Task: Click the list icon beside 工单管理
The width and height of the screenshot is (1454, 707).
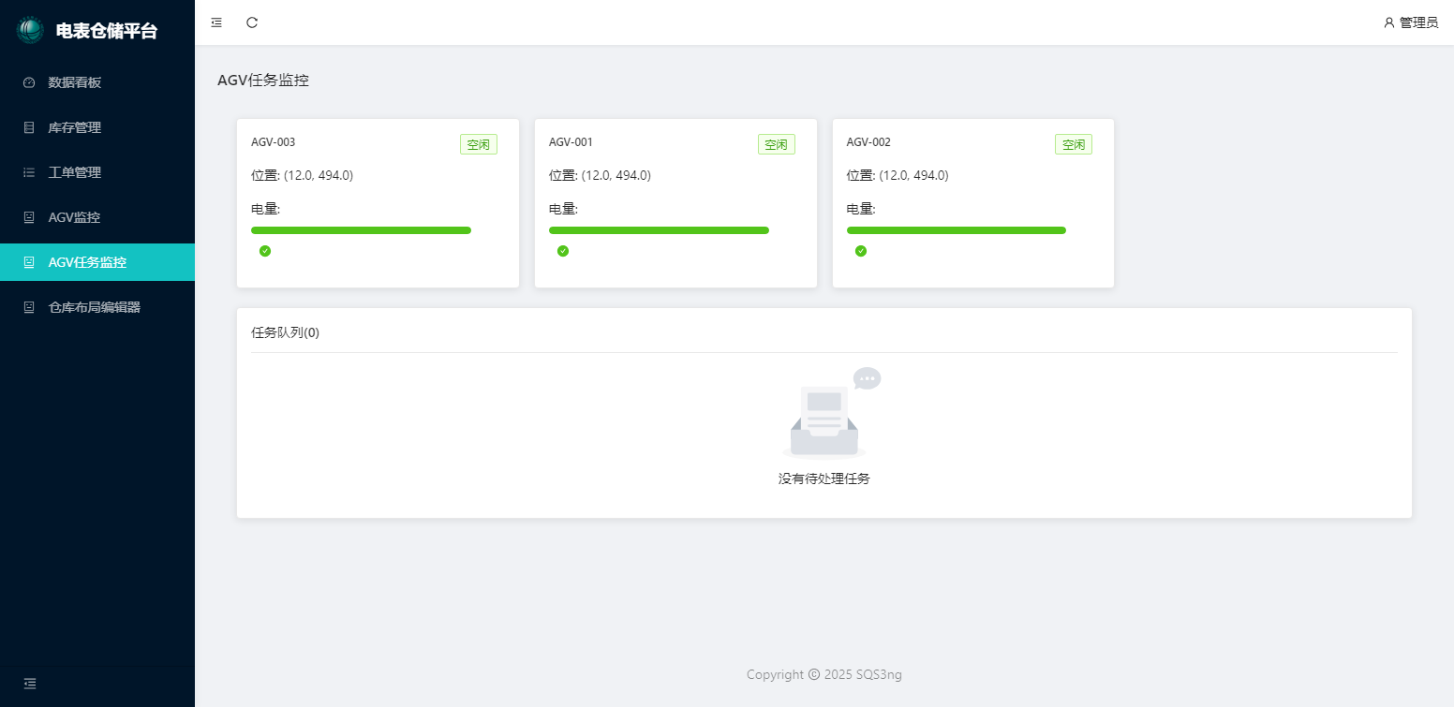Action: click(29, 172)
